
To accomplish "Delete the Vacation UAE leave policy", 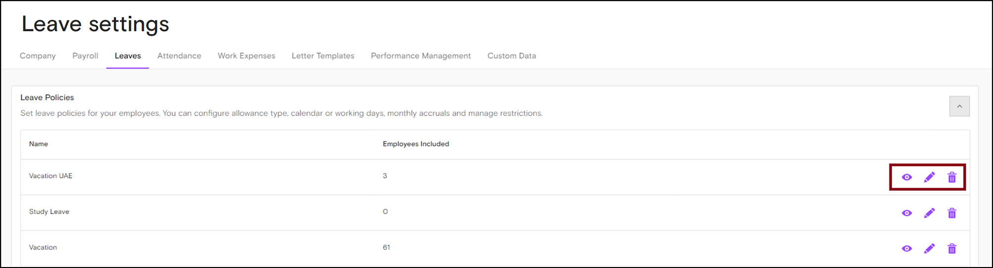I will (952, 177).
